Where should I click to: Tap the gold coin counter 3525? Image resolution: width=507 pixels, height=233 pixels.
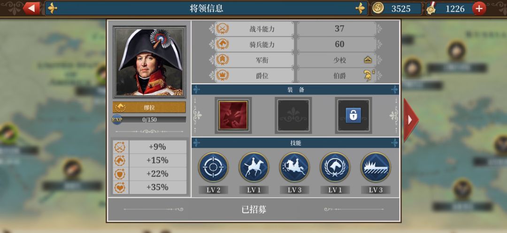tap(396, 9)
